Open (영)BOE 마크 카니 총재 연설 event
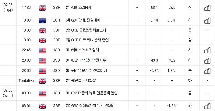 pyautogui.click(x=87, y=40)
